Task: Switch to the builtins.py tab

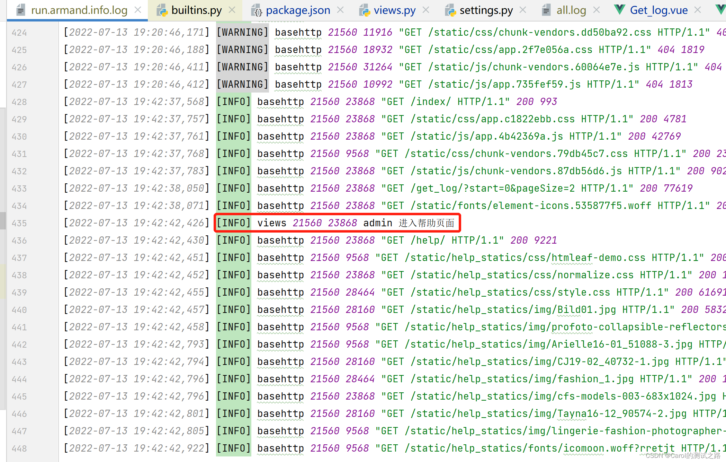Action: click(x=196, y=10)
